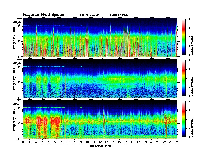The width and height of the screenshot is (211, 163).
Task: Click the "-5" tick on dH/dt colorbar
Action: click(x=189, y=19)
